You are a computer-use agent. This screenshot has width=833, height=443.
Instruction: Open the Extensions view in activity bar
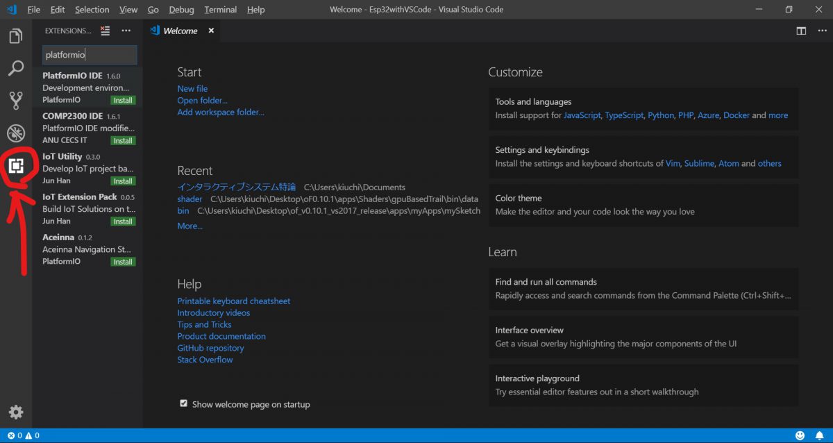click(x=15, y=166)
